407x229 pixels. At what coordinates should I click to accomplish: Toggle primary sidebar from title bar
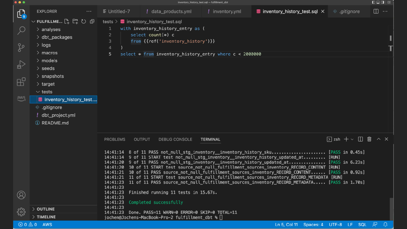pos(373,2)
